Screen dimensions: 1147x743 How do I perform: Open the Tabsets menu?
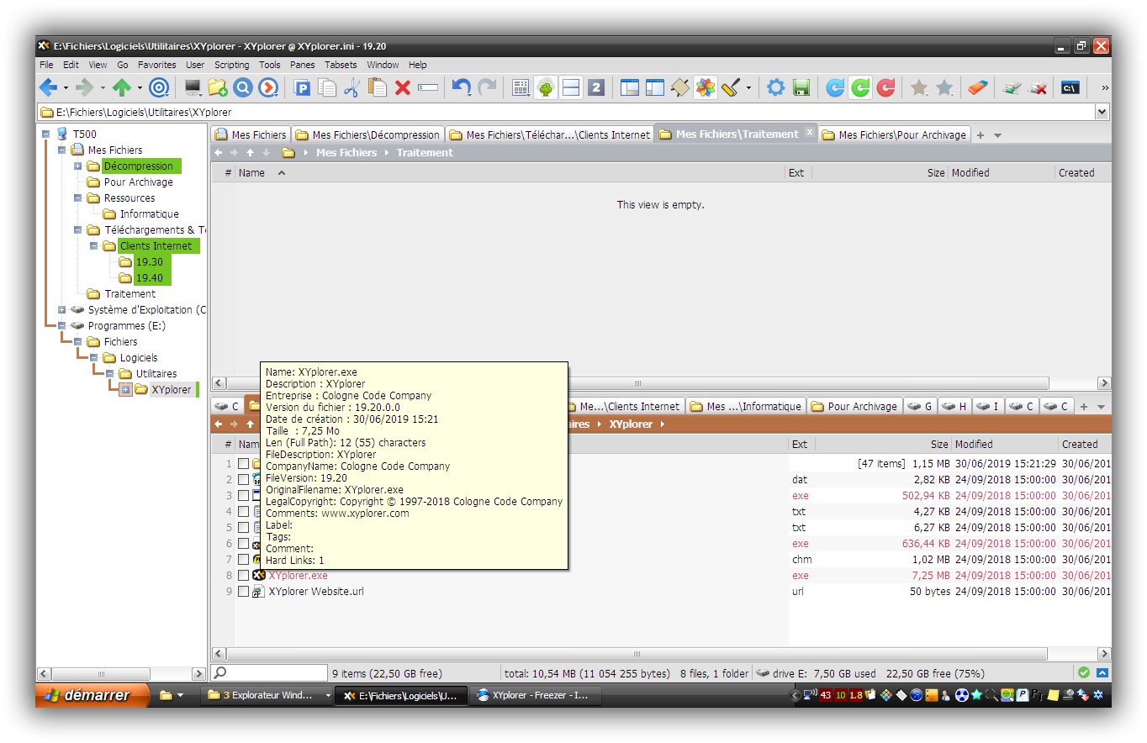tap(341, 65)
